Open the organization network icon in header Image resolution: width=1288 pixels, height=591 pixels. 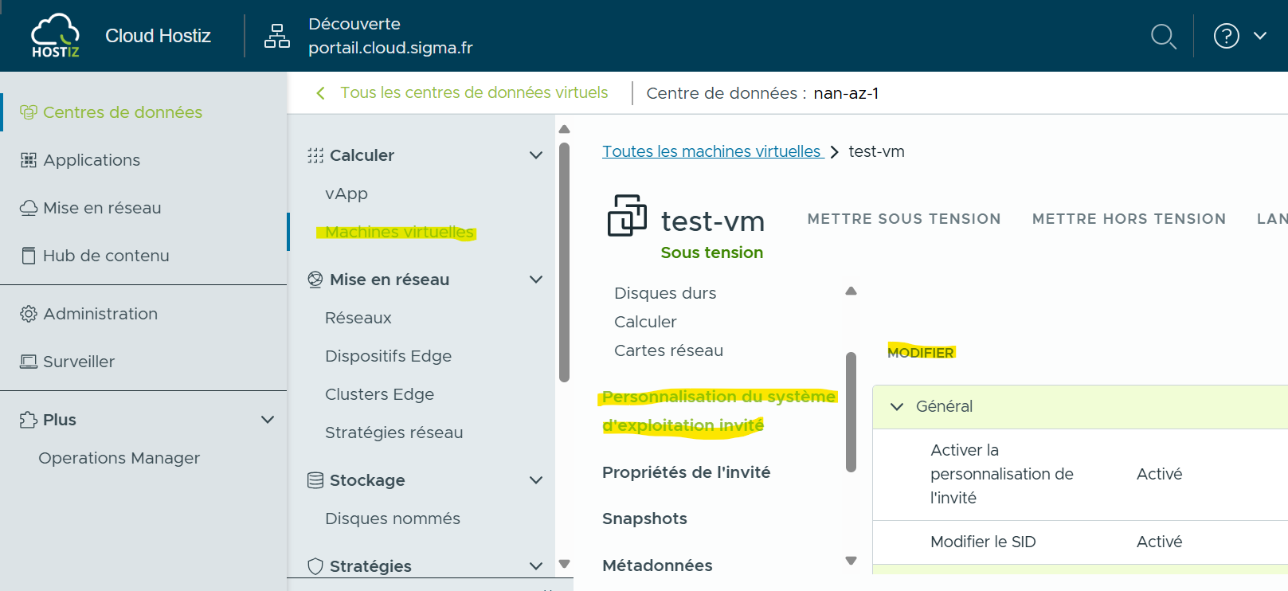point(276,36)
